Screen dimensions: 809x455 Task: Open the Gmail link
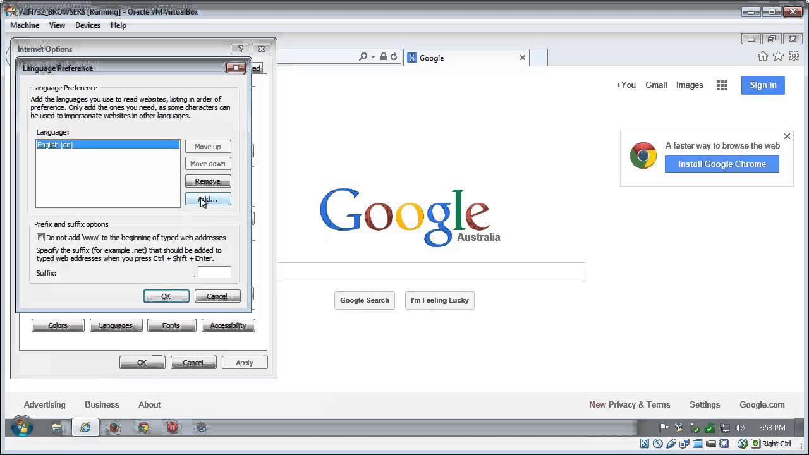click(656, 85)
